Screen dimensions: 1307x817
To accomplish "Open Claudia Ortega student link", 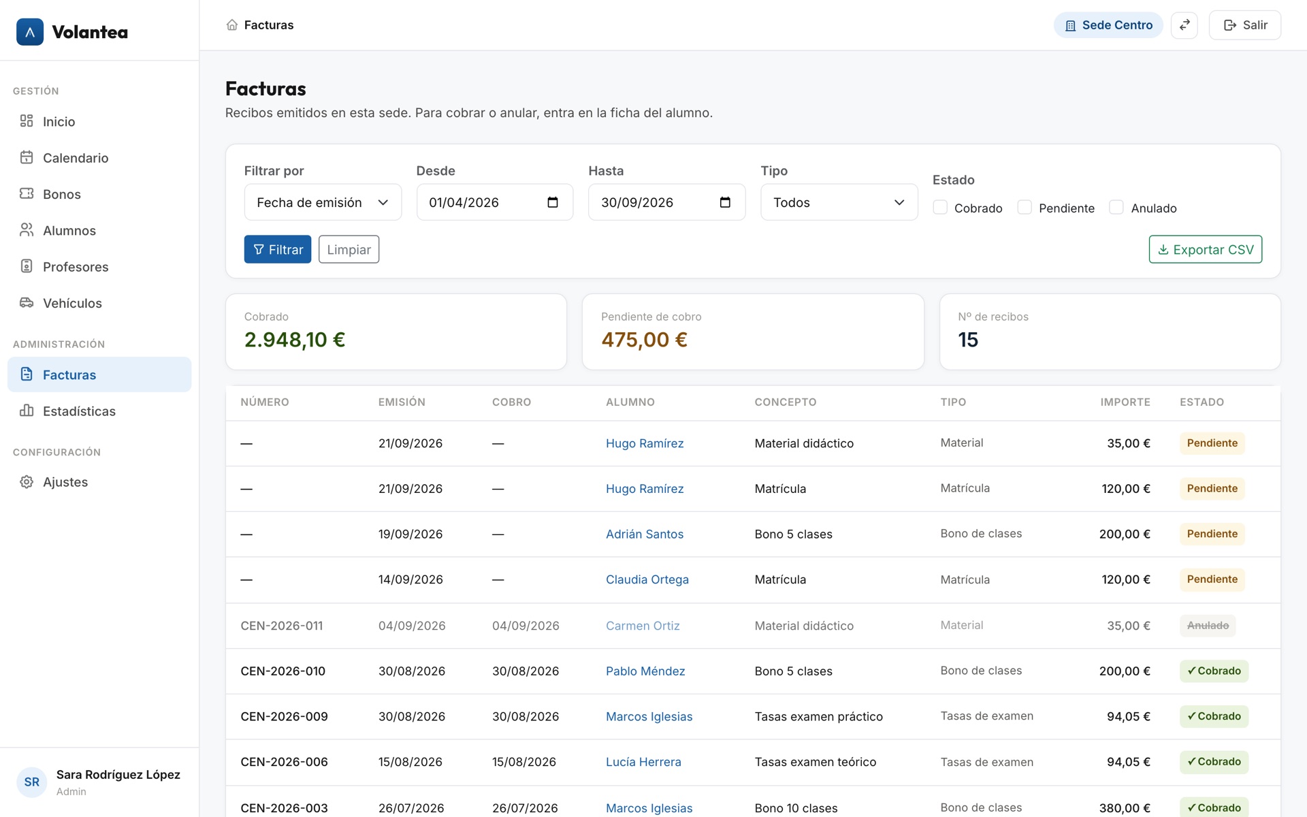I will (647, 579).
